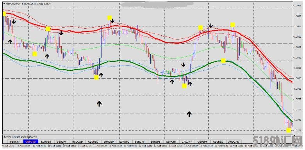
Task: Click the GBPUSD,M30 chart title text
Action: [13, 3]
